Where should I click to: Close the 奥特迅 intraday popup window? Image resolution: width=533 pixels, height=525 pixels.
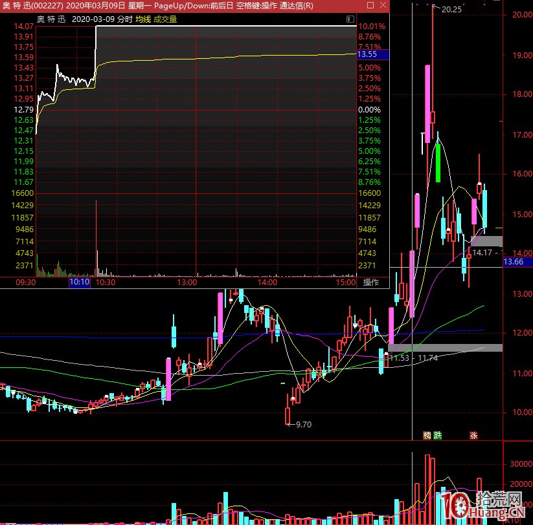coord(383,5)
